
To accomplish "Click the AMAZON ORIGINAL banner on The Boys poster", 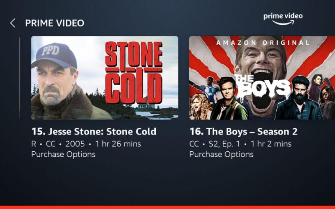I will (x=263, y=43).
